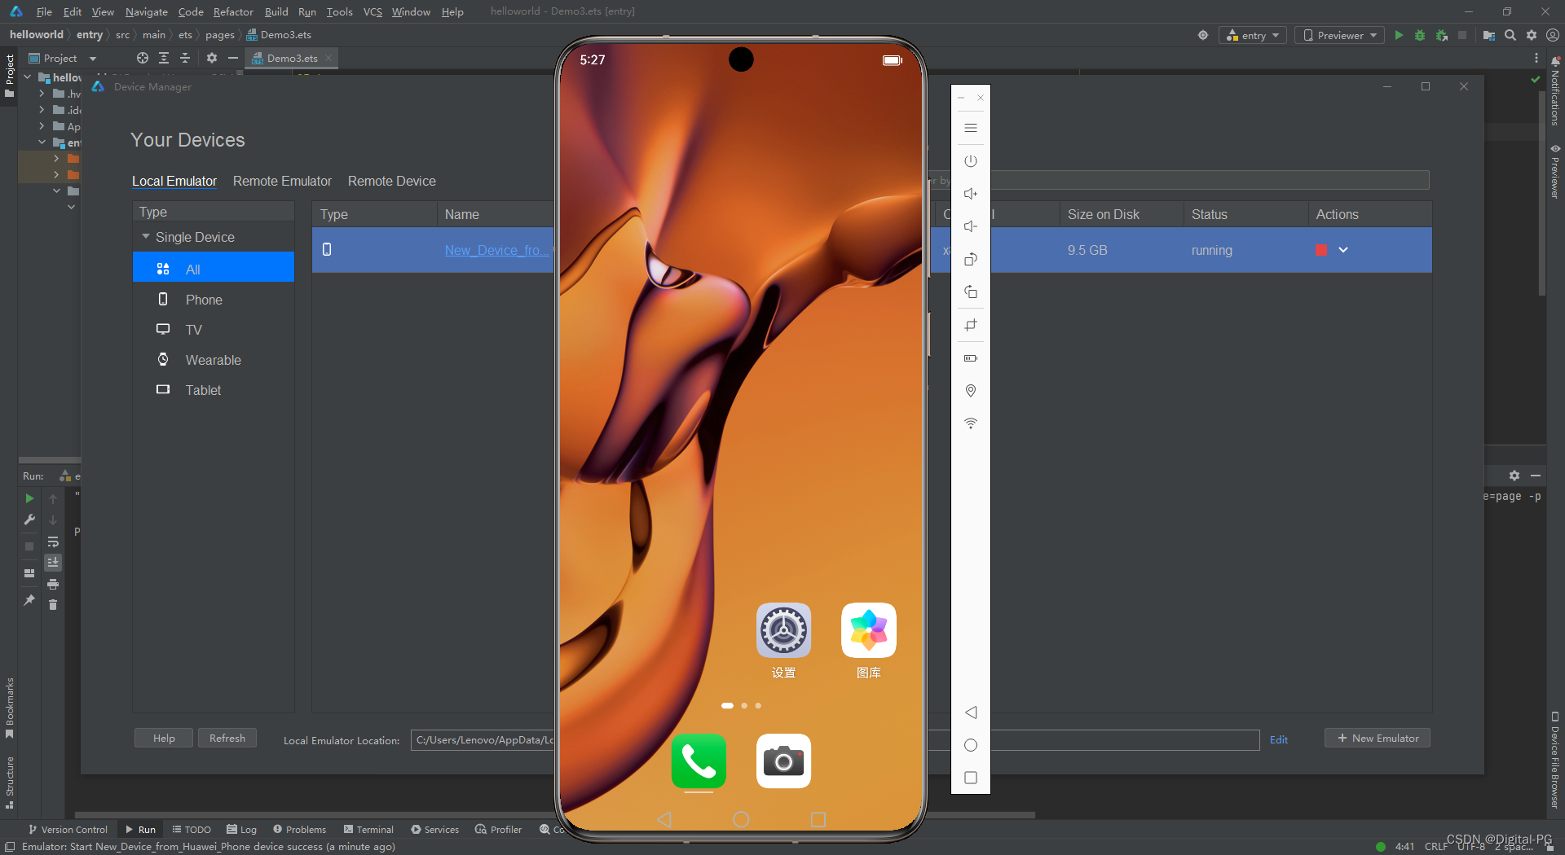Open Search Everywhere magnifier icon
This screenshot has width=1565, height=855.
1510,35
